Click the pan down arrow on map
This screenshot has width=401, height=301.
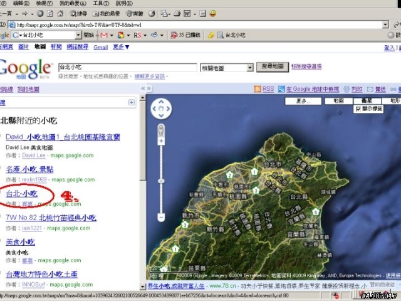tap(161, 115)
